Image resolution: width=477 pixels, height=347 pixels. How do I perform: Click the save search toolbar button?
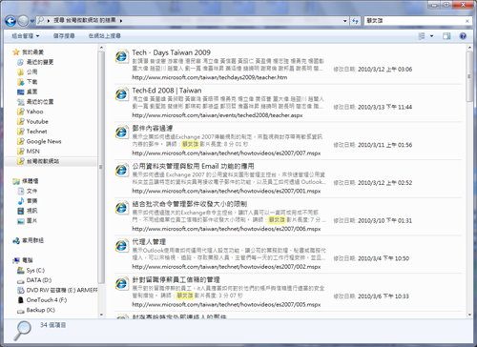(x=64, y=36)
